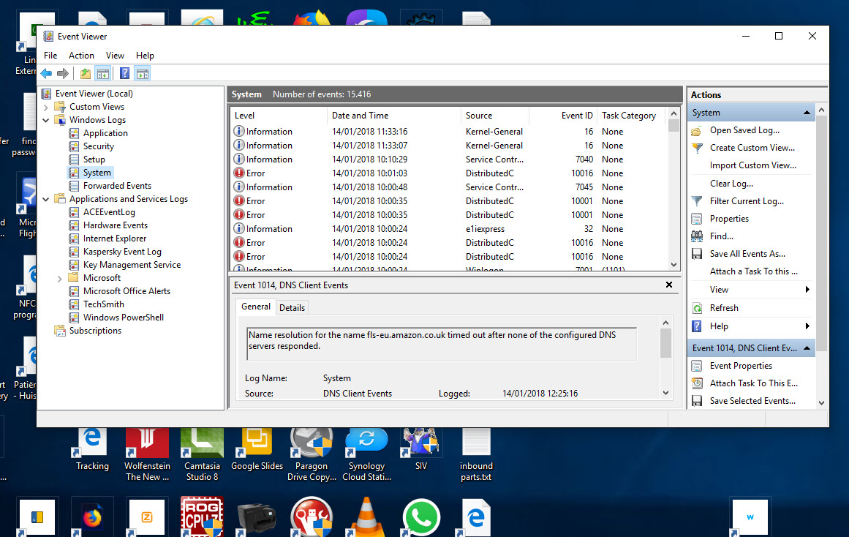Toggle the Show/Hide Console Tree toolbar button
849x537 pixels.
[x=103, y=73]
